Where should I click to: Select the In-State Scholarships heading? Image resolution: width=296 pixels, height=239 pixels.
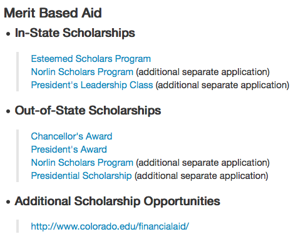[x=75, y=33]
